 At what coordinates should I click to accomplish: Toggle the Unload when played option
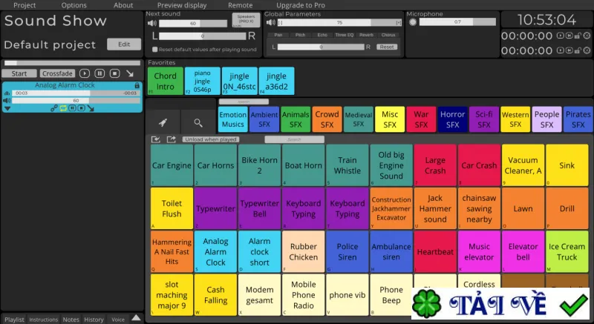coord(211,139)
